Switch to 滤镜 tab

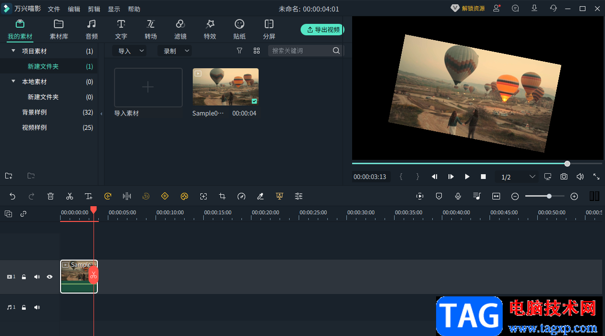coord(180,30)
